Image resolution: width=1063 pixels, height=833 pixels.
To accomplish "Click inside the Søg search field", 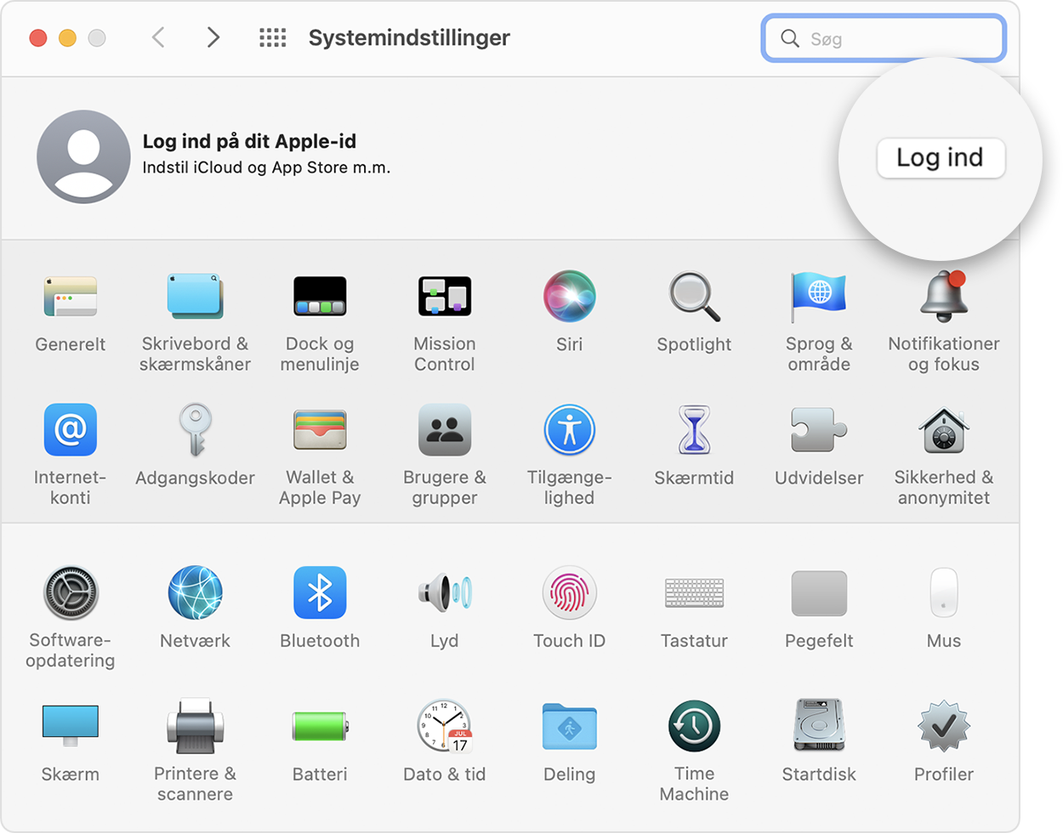I will [883, 37].
